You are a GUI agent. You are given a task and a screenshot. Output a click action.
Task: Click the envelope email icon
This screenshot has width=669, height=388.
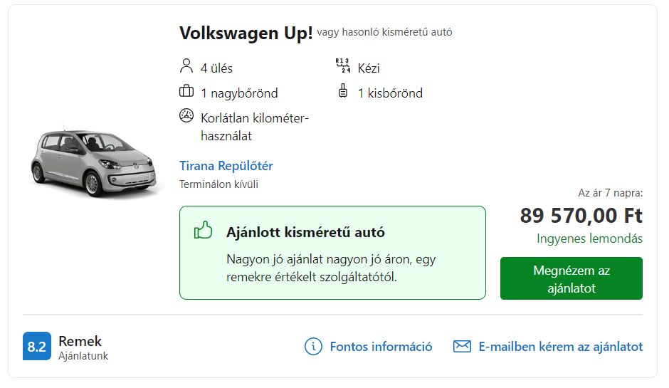point(462,346)
